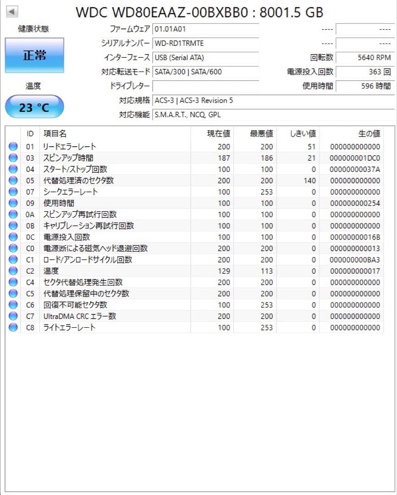Click the status dot for キャリブレーション再試行回数
397x495 pixels.
pyautogui.click(x=13, y=225)
